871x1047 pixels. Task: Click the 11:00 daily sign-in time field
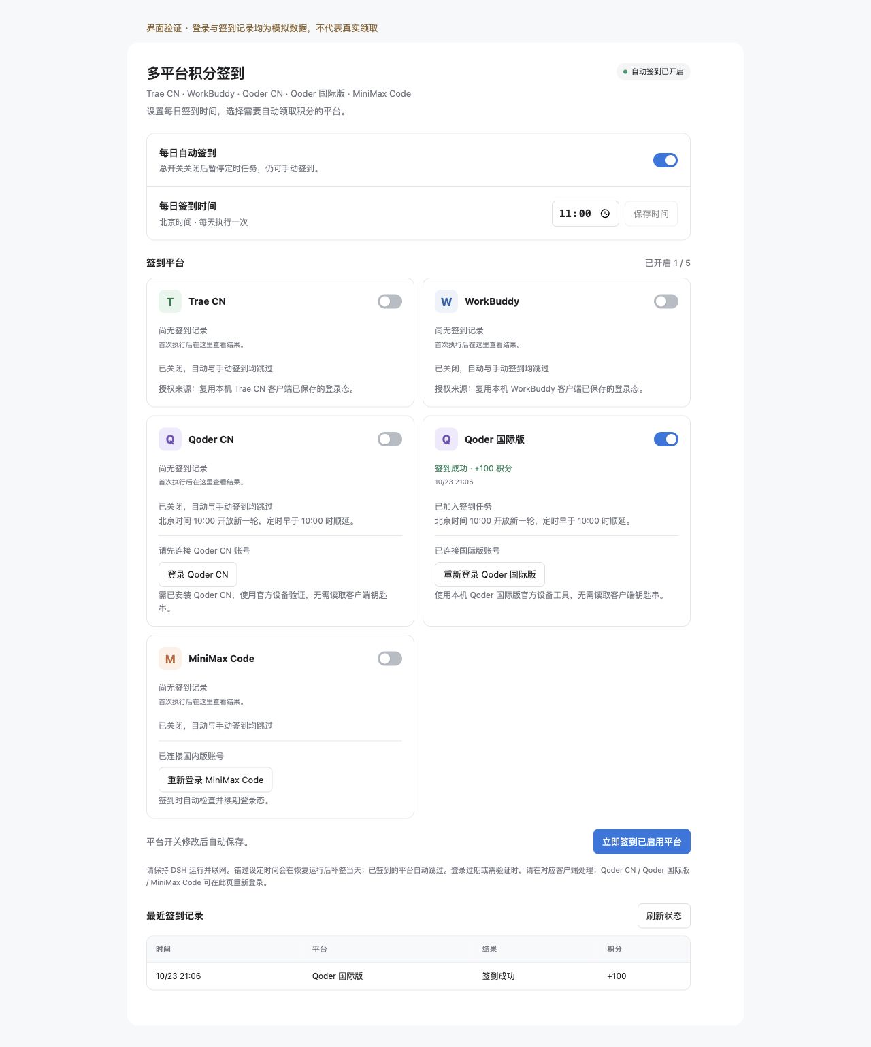(x=585, y=214)
